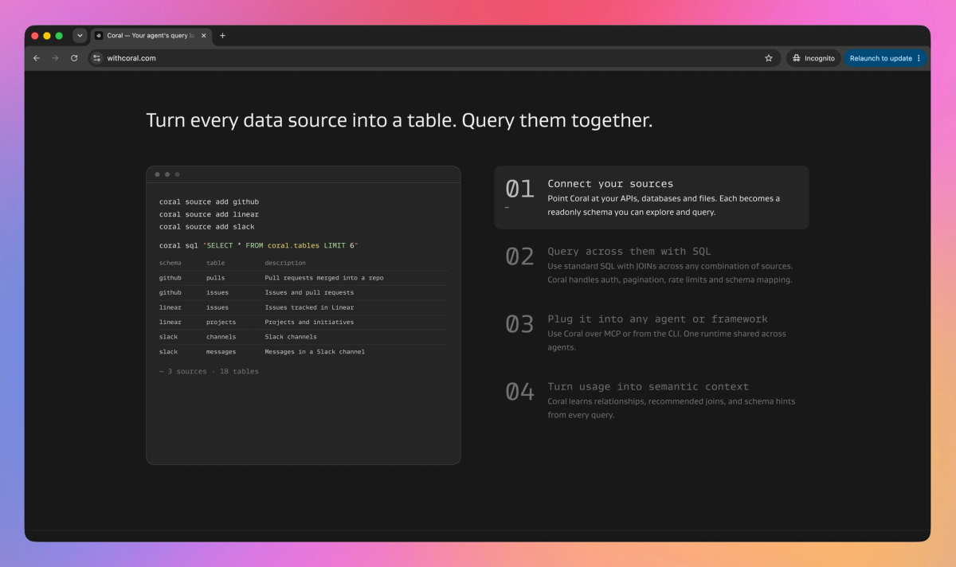
Task: Click the "coral source add linear" line
Action: pyautogui.click(x=209, y=214)
